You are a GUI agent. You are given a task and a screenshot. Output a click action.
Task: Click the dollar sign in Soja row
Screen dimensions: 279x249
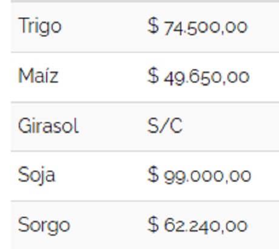[x=153, y=174]
